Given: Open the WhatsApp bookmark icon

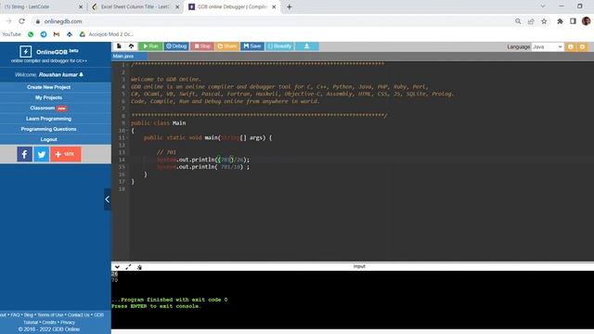Looking at the screenshot, I should [31, 34].
